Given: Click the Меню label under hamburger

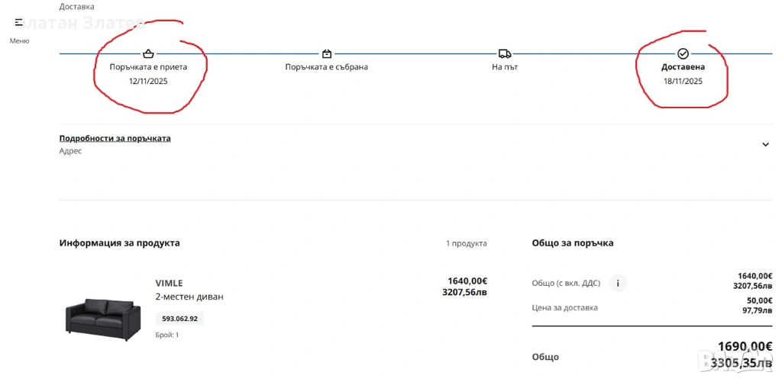Looking at the screenshot, I should [x=19, y=41].
